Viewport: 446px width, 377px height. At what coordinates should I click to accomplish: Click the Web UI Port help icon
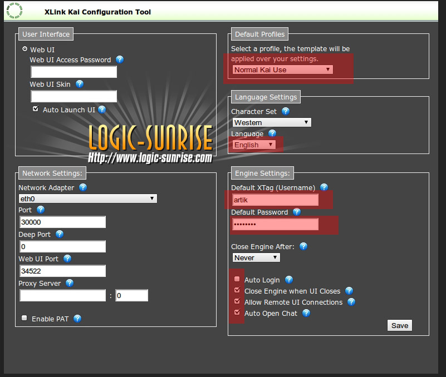click(x=67, y=259)
